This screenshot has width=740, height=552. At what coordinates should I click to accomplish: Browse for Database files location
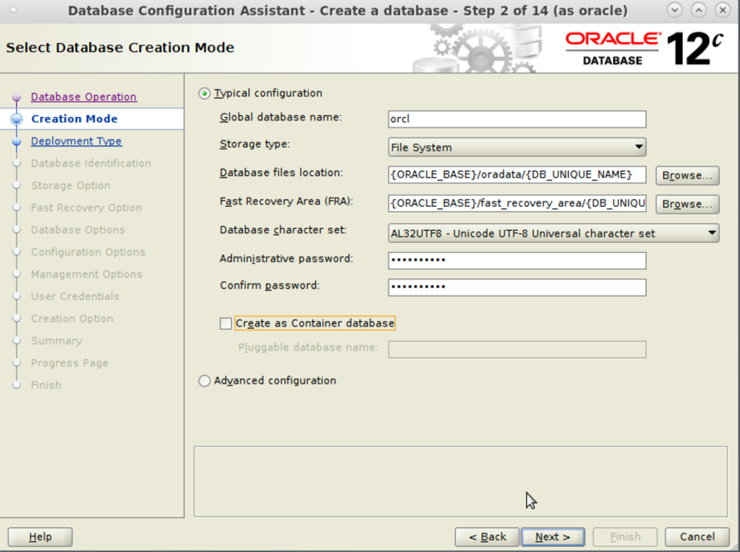[x=687, y=175]
